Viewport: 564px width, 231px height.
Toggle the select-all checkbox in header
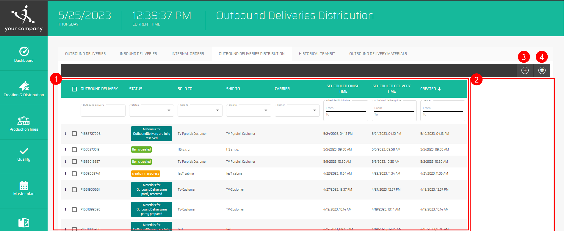74,89
